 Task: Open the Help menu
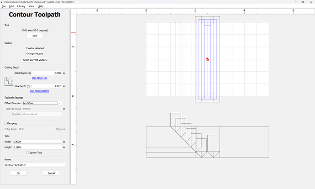click(41, 6)
